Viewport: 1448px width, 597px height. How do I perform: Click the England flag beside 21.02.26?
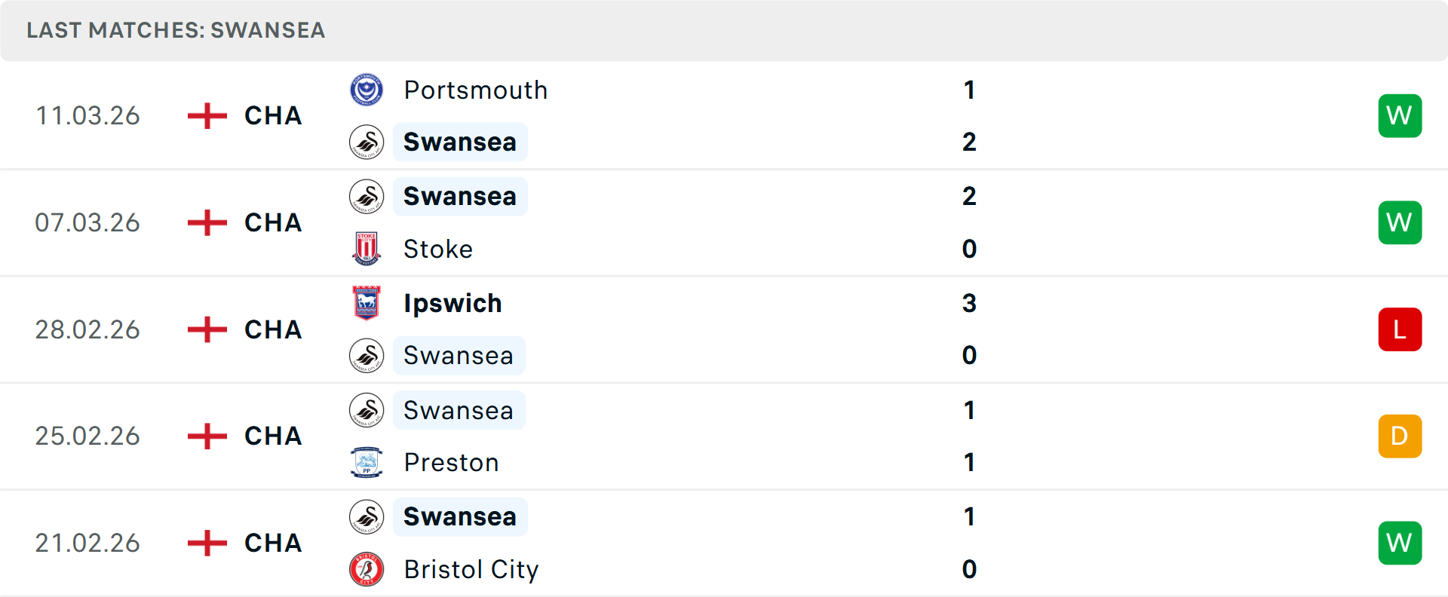click(x=205, y=543)
